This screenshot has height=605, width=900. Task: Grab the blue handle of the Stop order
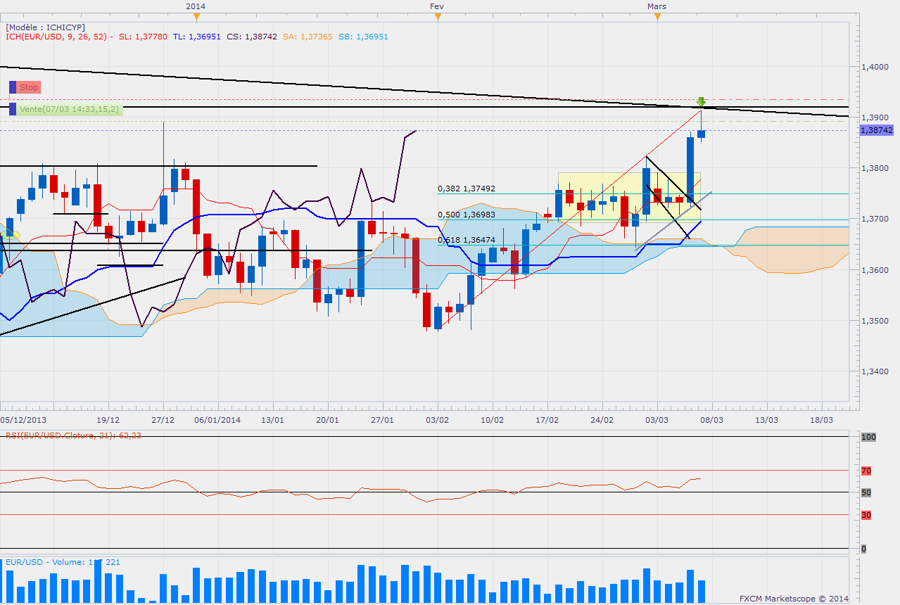pyautogui.click(x=13, y=87)
